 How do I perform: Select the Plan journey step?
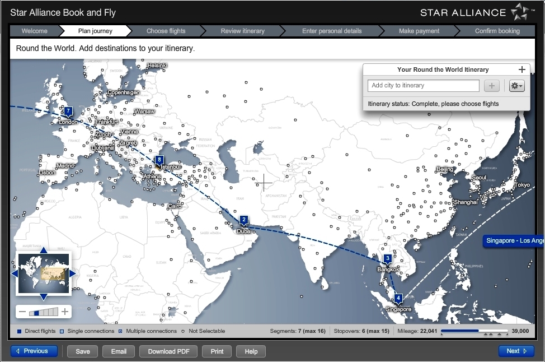point(95,31)
